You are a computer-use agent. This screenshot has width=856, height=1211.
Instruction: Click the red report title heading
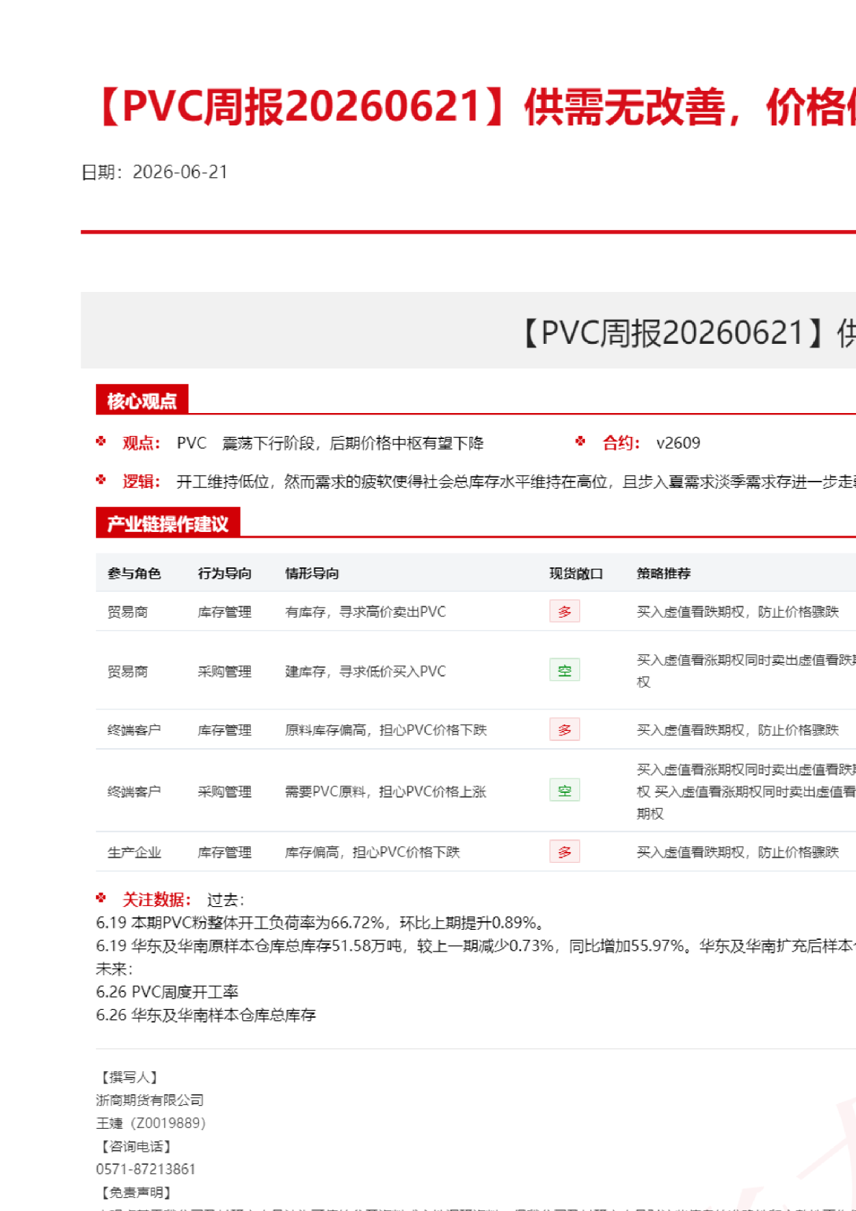(475, 107)
